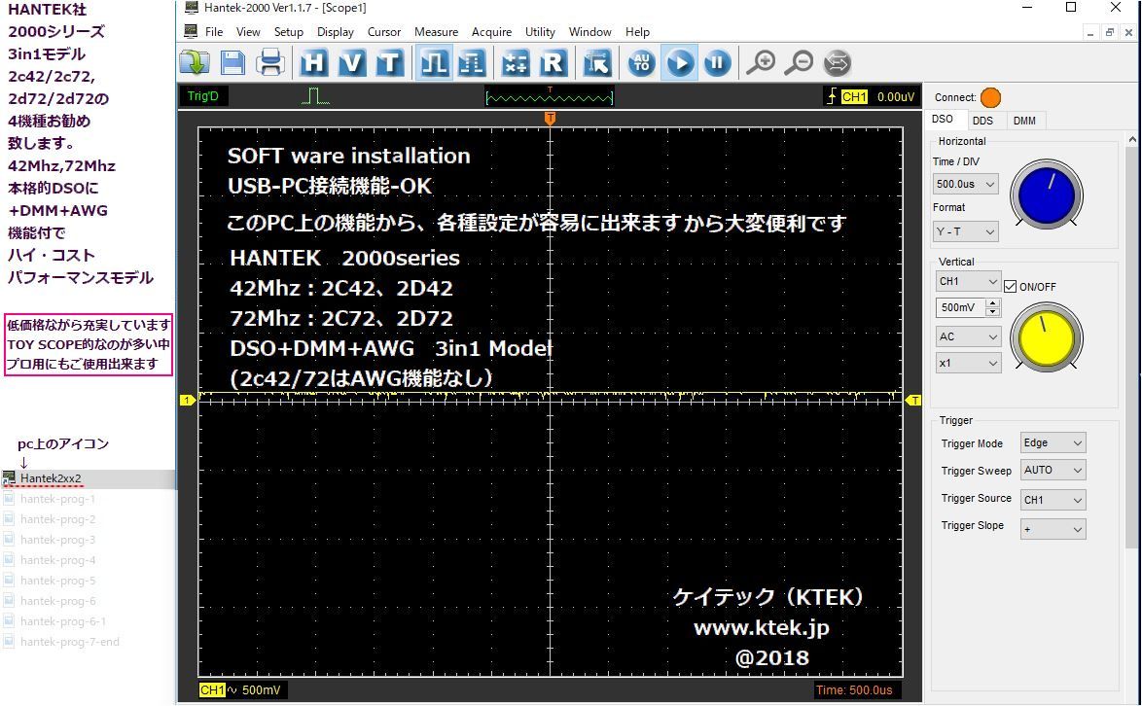Click the orange T trigger position marker
Viewport: 1142px width, 706px height.
550,118
